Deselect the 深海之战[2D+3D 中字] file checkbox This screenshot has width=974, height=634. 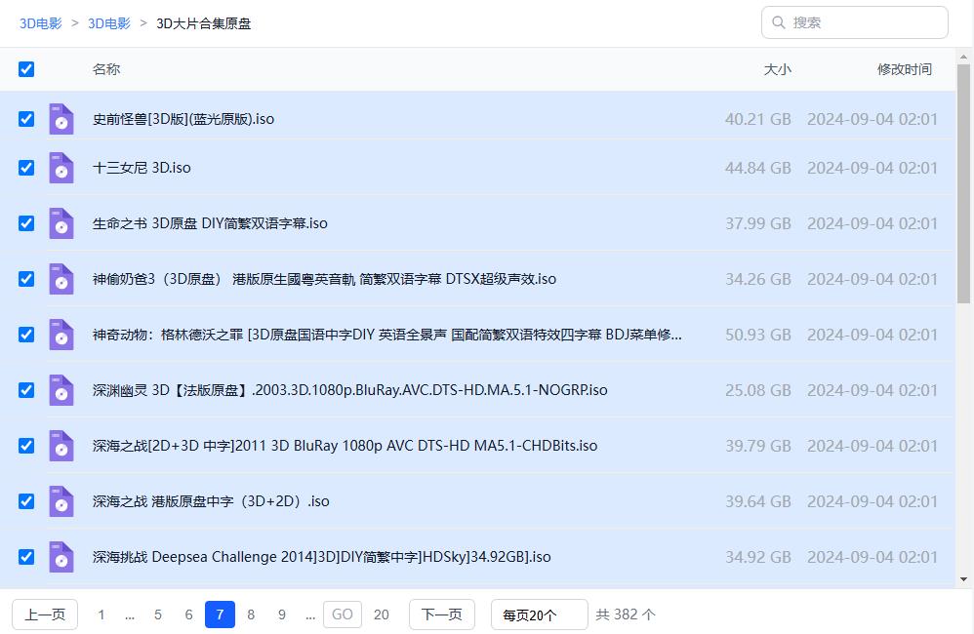coord(26,446)
